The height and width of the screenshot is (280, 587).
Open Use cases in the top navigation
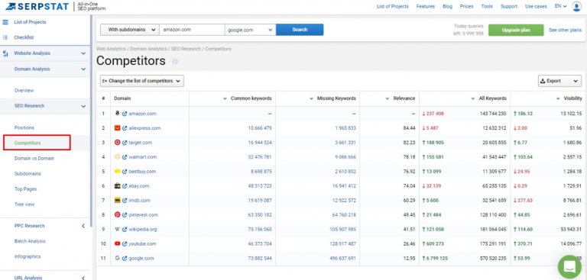[x=536, y=6]
